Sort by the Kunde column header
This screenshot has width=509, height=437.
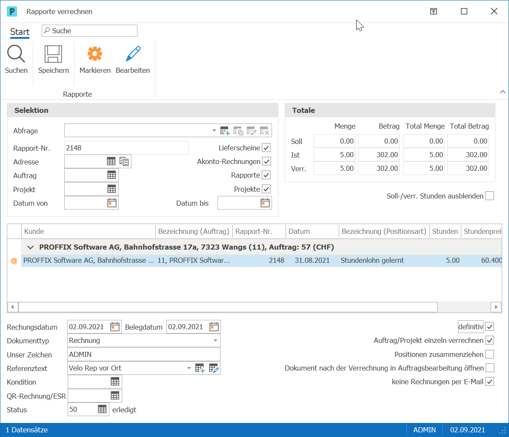88,231
